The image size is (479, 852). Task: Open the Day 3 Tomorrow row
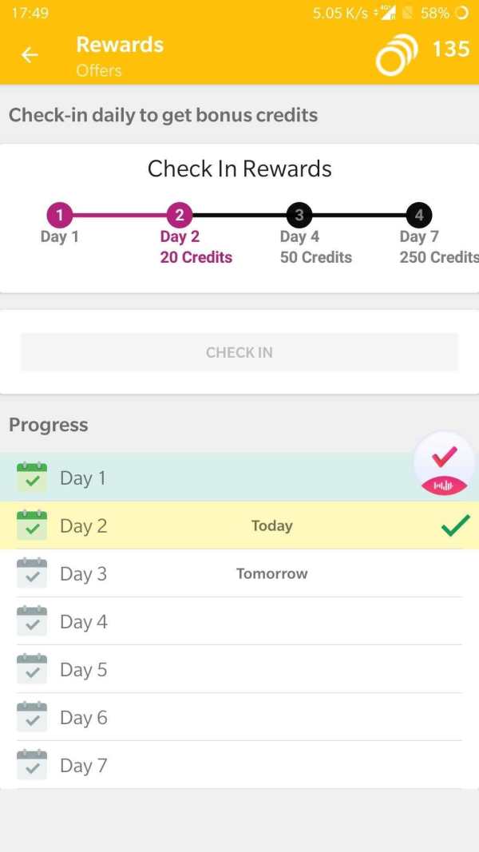(x=239, y=573)
